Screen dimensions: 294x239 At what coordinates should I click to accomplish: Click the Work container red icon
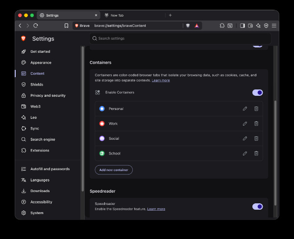102,124
